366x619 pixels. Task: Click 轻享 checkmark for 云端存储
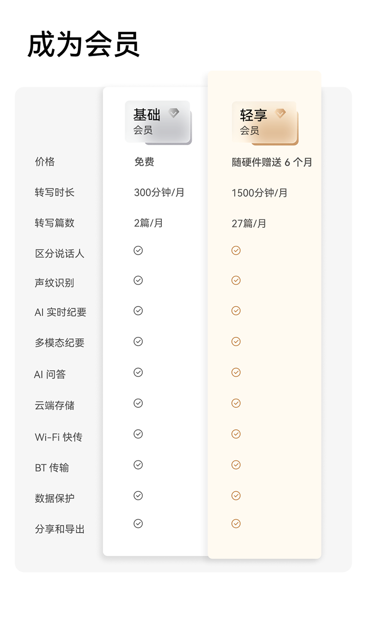(236, 403)
